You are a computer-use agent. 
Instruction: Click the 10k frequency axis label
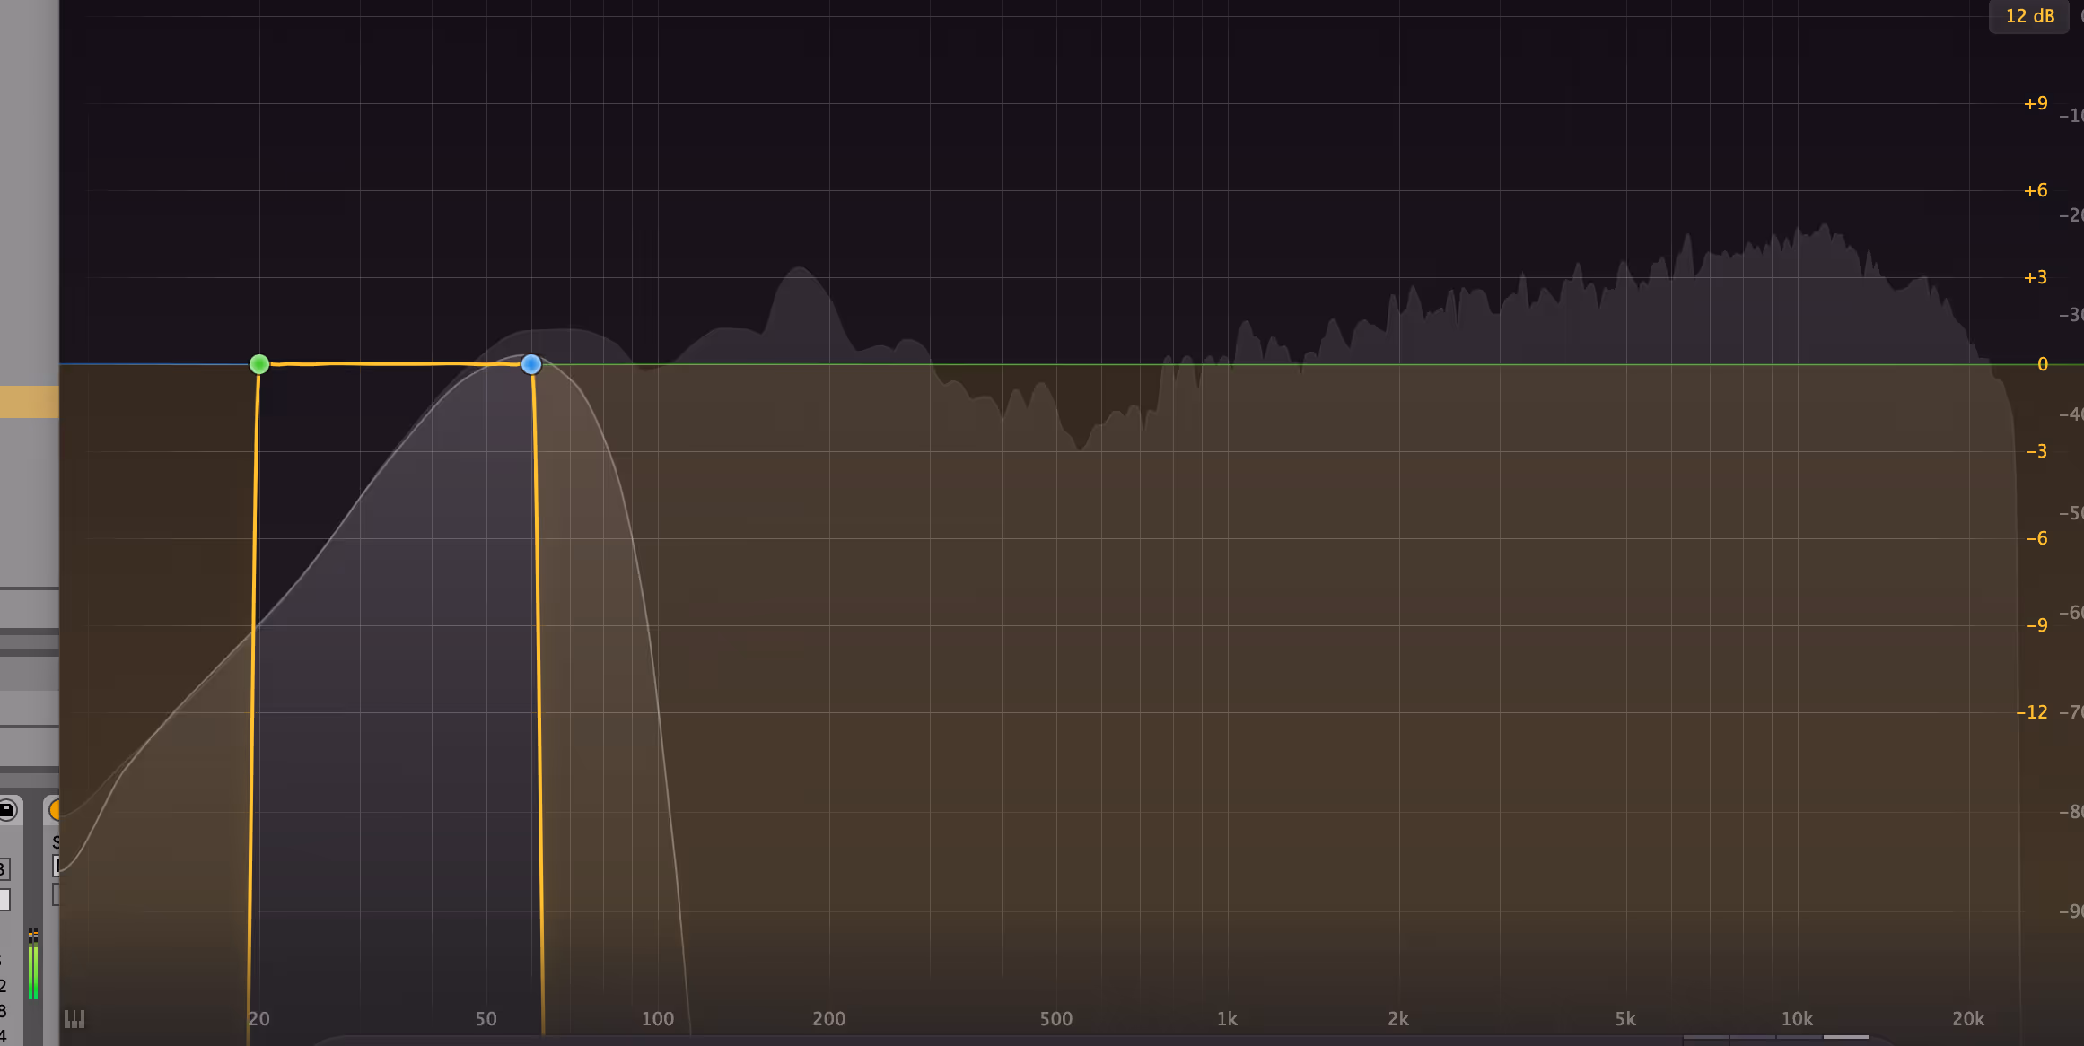pos(1797,1019)
